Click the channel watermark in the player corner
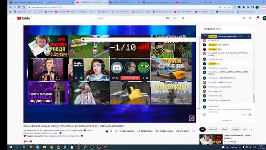The width and height of the screenshot is (266, 150). point(192,118)
